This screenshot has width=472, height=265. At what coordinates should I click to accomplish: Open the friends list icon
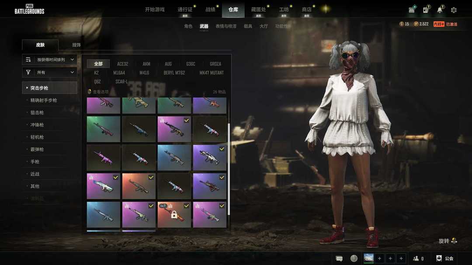point(416,258)
